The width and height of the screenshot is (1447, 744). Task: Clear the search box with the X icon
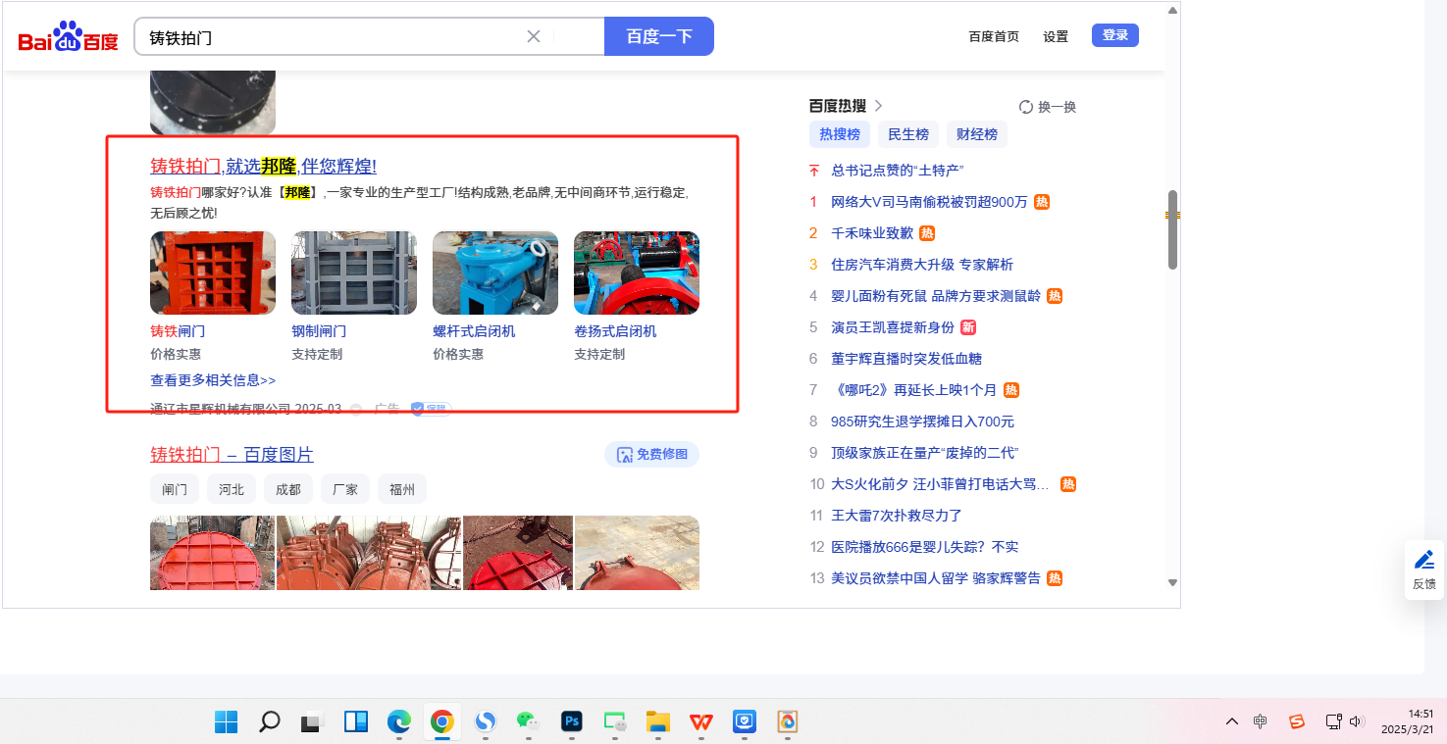pos(534,36)
